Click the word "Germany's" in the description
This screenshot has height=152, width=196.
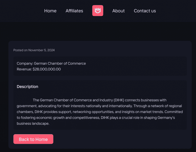[166, 118]
